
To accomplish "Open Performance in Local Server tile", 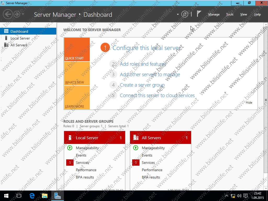I will (86, 170).
